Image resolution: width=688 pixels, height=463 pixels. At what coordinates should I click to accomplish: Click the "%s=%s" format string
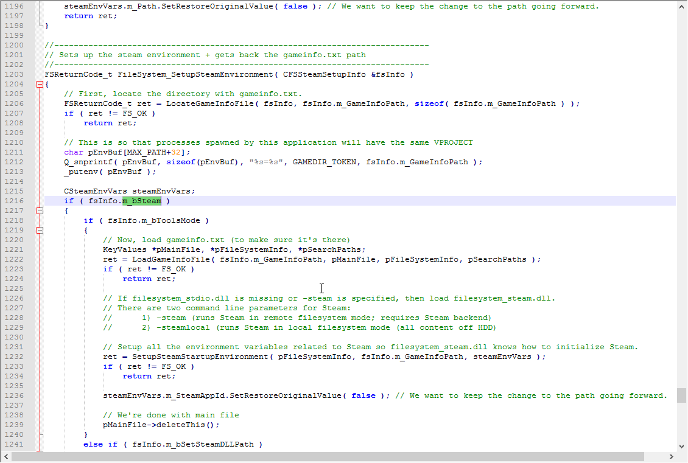266,162
